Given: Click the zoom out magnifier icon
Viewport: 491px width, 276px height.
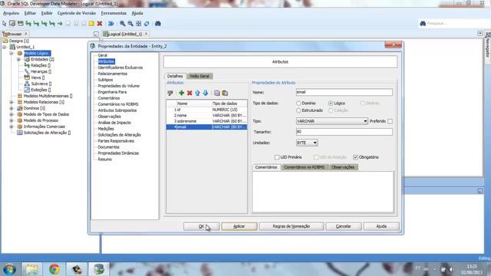Looking at the screenshot, I should (x=130, y=24).
